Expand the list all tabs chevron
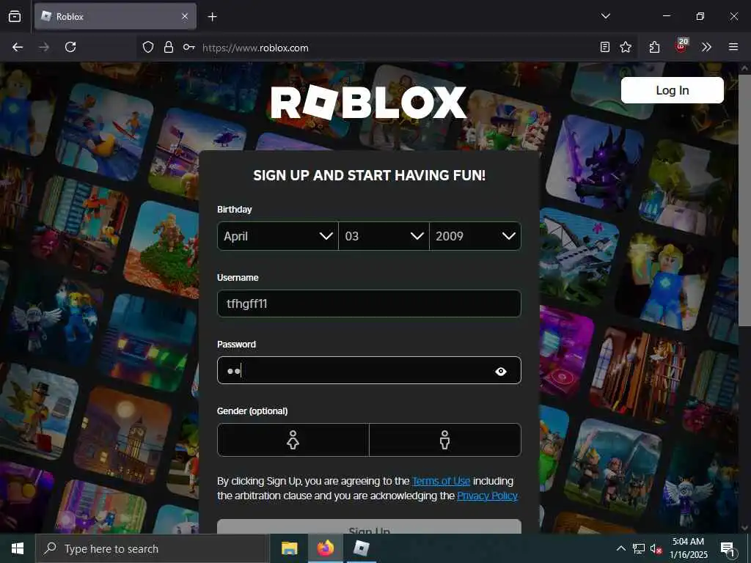This screenshot has width=751, height=563. (x=605, y=16)
